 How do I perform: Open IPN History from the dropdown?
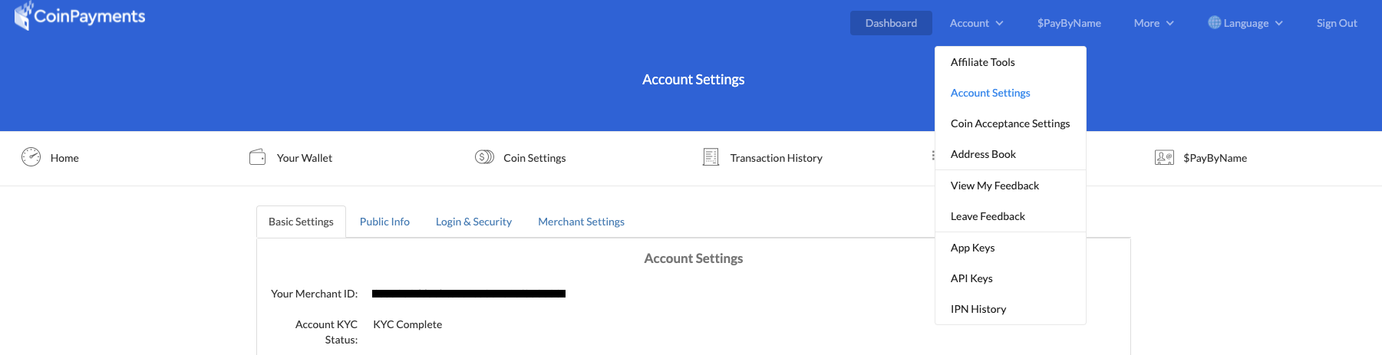(978, 309)
